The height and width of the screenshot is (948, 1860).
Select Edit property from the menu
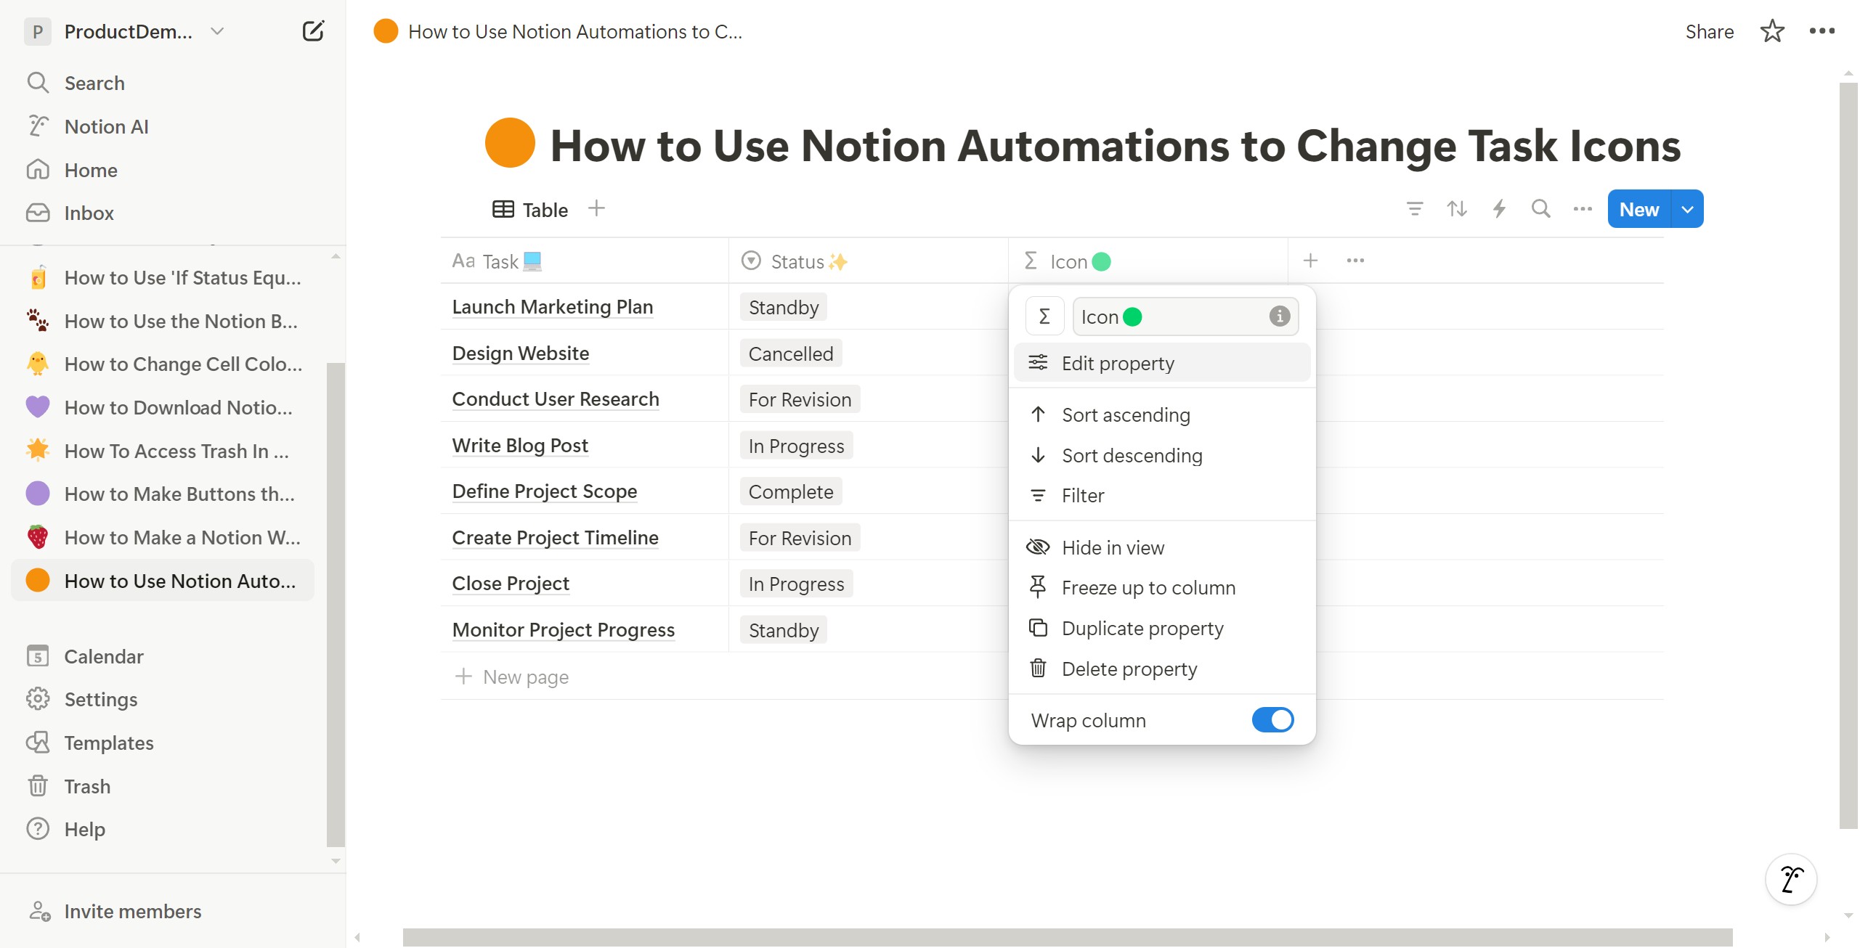coord(1118,363)
